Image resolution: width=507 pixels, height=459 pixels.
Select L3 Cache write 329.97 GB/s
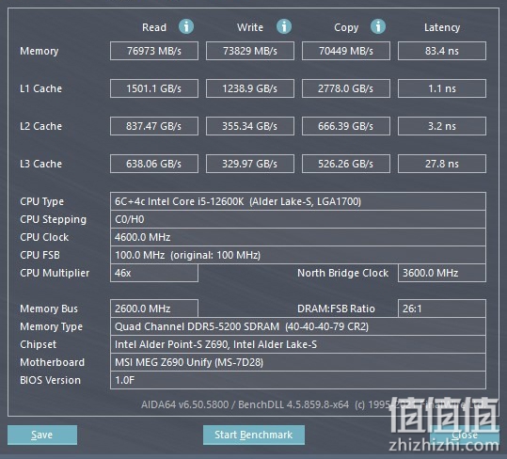[x=250, y=164]
